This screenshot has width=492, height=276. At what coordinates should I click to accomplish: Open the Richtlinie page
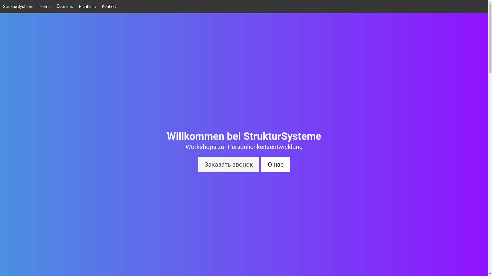pos(87,7)
